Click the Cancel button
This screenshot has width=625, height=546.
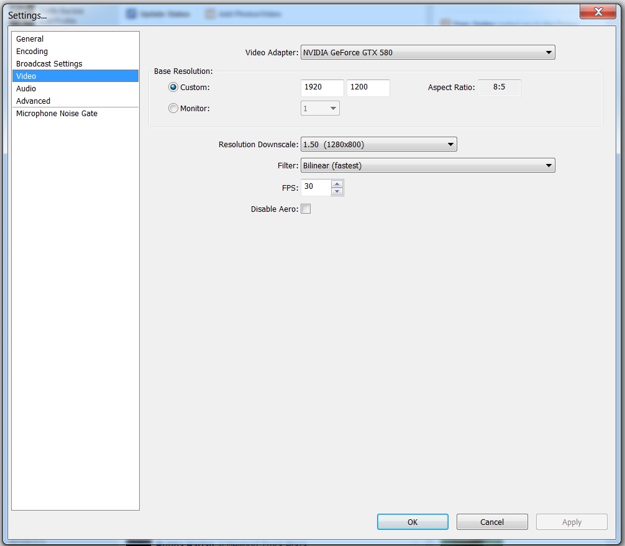[x=492, y=522]
